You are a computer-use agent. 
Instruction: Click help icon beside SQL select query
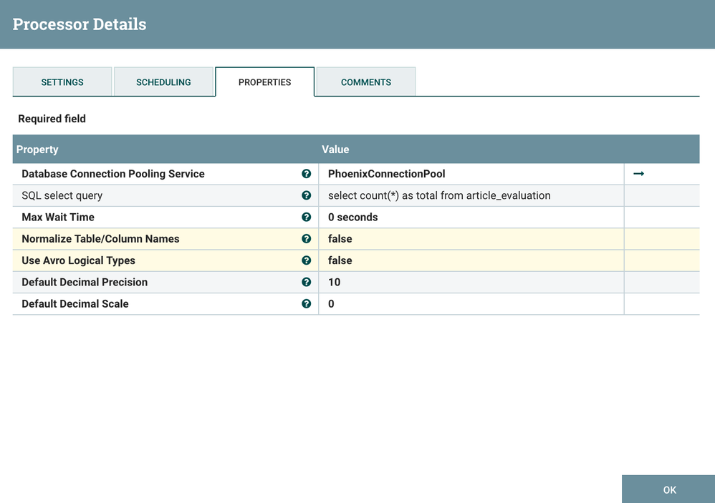coord(307,195)
